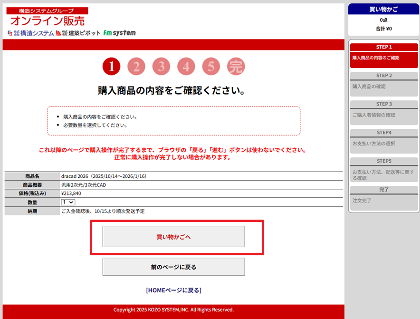Viewport: 420px width, 319px height.
Task: Click the オンライン販売 site title
Action: [x=48, y=20]
